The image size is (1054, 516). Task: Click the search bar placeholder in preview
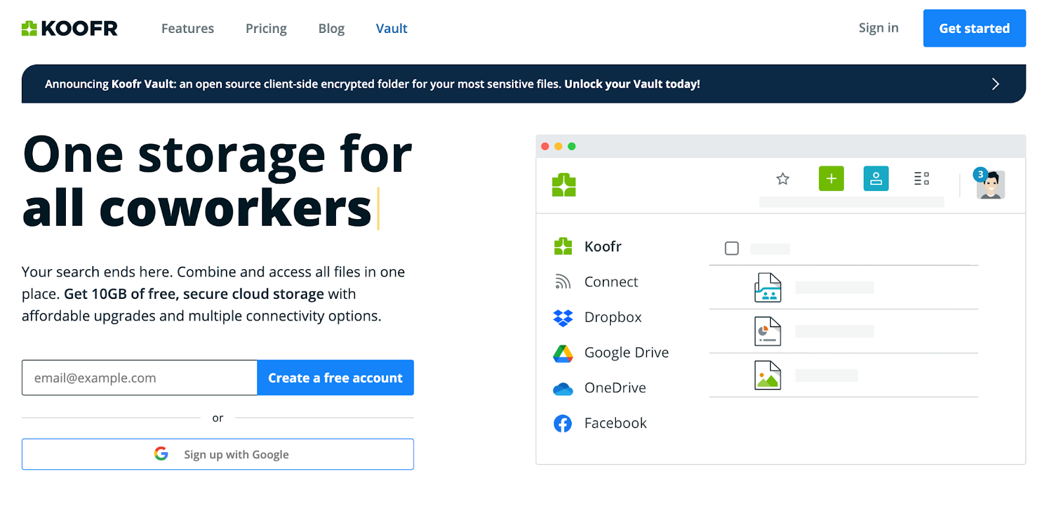(x=851, y=202)
